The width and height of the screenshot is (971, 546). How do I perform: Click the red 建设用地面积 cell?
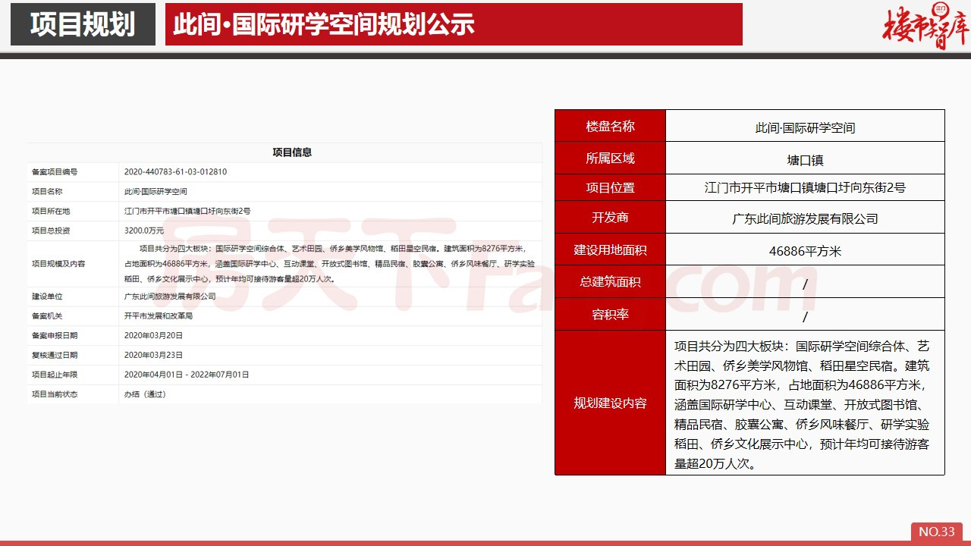click(610, 249)
